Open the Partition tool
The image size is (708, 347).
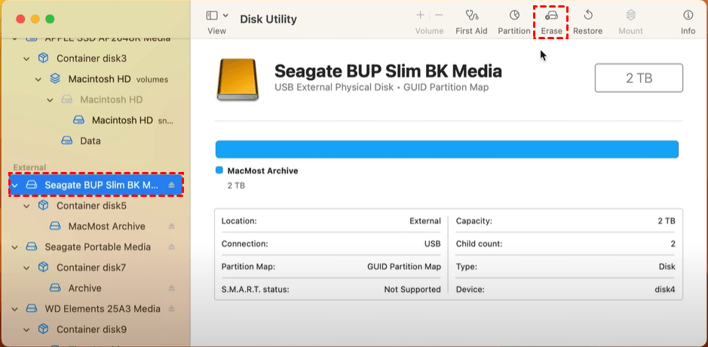(514, 15)
